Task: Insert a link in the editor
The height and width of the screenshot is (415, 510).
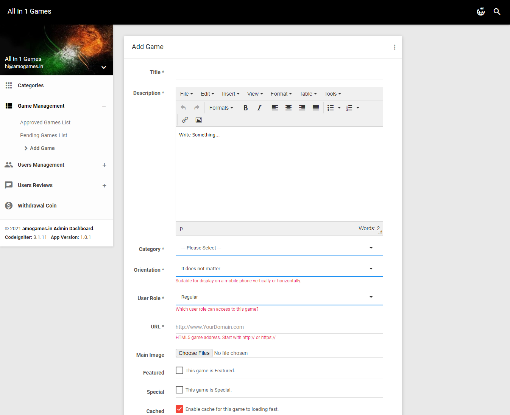Action: coord(185,120)
